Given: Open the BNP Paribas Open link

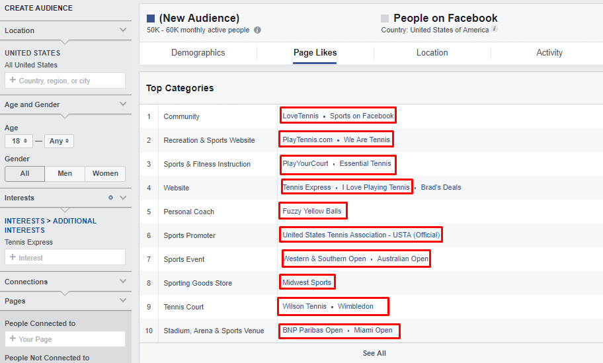Looking at the screenshot, I should (312, 331).
